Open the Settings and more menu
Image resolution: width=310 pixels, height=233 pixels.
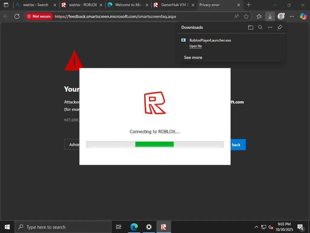[x=292, y=16]
